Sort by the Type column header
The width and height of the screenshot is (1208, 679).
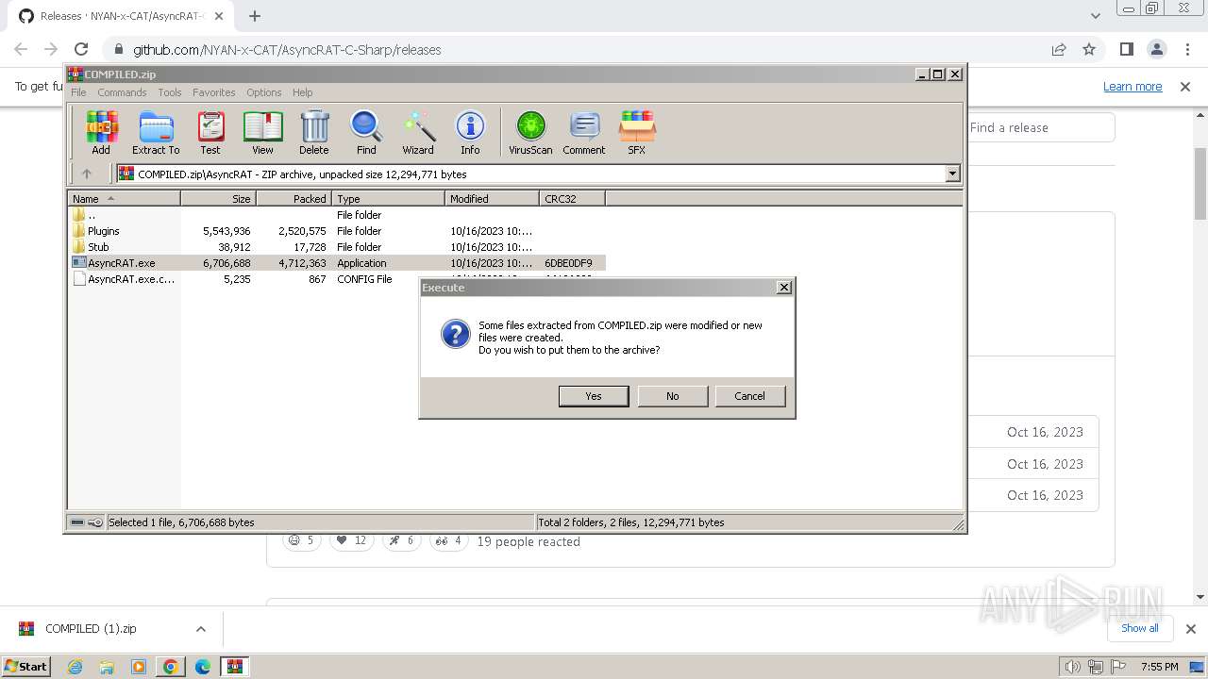pyautogui.click(x=388, y=198)
